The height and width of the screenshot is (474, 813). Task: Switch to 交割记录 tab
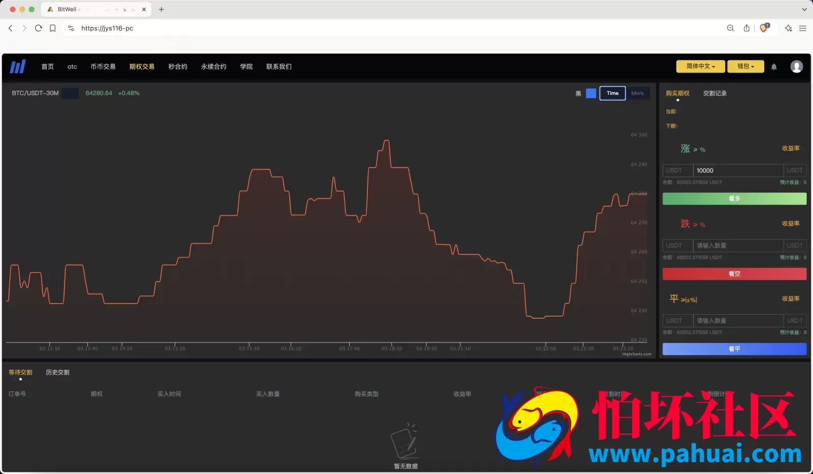(715, 93)
